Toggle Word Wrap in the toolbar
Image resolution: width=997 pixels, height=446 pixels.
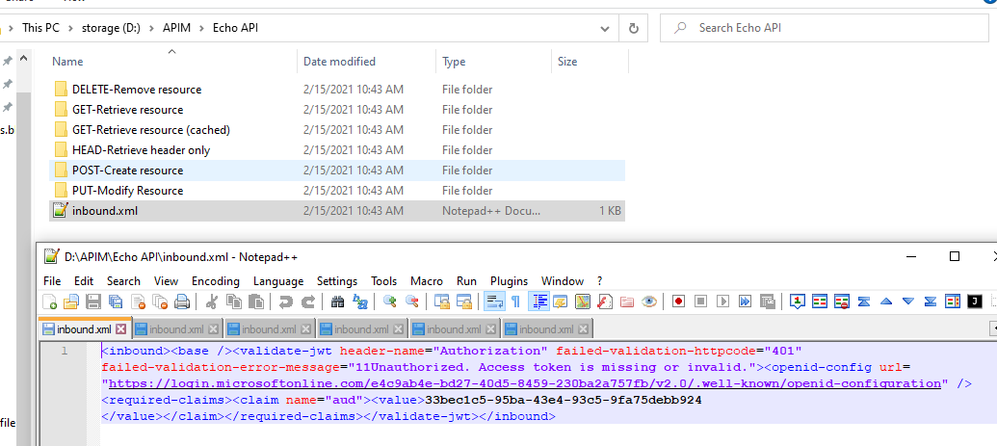tap(494, 302)
